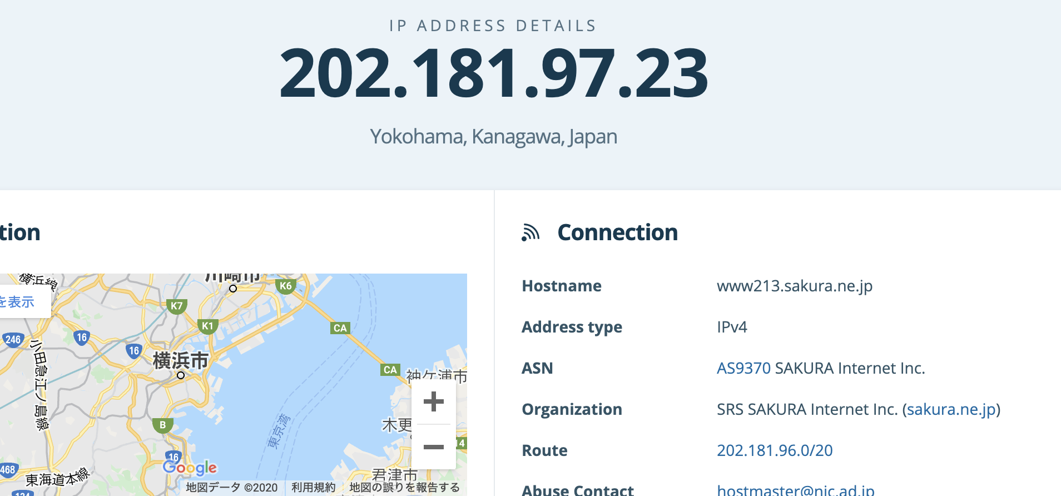Image resolution: width=1061 pixels, height=496 pixels.
Task: Click the K6 highway shield marker
Action: click(285, 286)
